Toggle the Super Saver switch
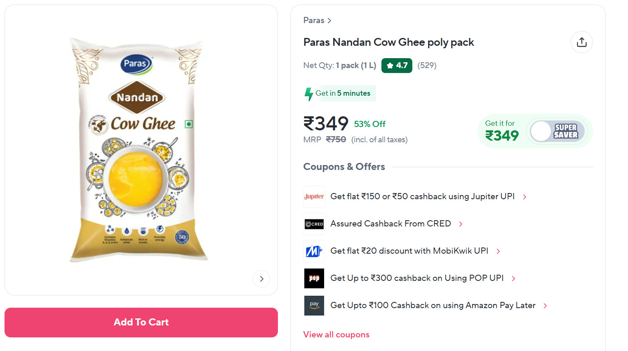 pos(557,131)
